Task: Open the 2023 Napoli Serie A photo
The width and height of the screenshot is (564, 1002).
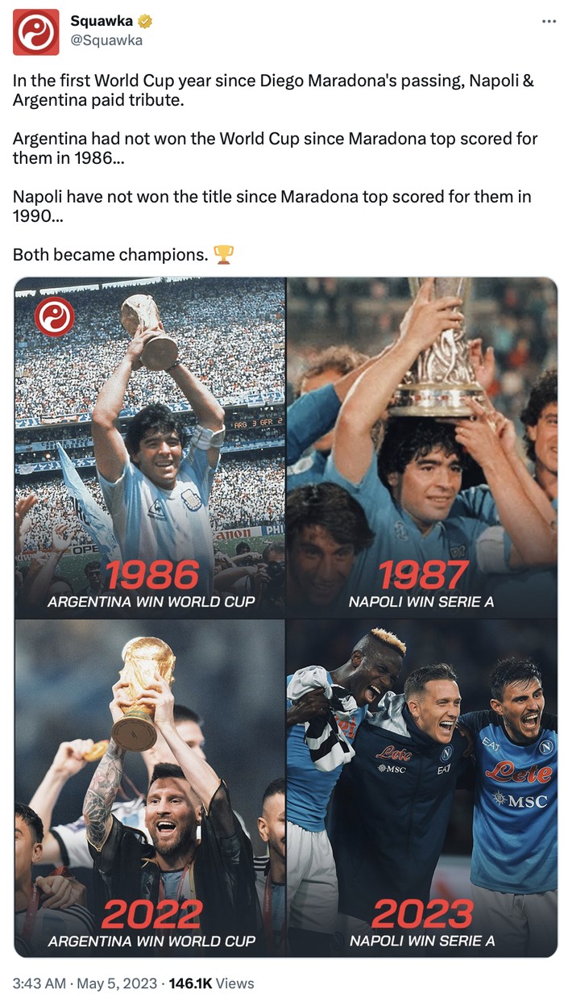Action: (422, 788)
